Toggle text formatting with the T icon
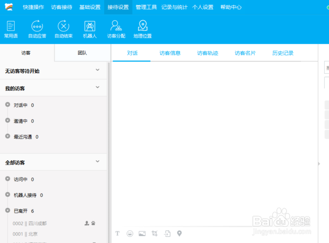This screenshot has width=329, height=243. 117,233
